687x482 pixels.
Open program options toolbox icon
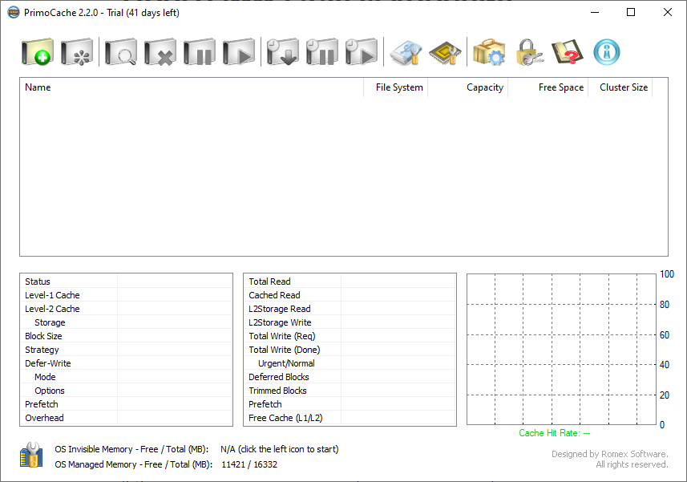click(489, 52)
